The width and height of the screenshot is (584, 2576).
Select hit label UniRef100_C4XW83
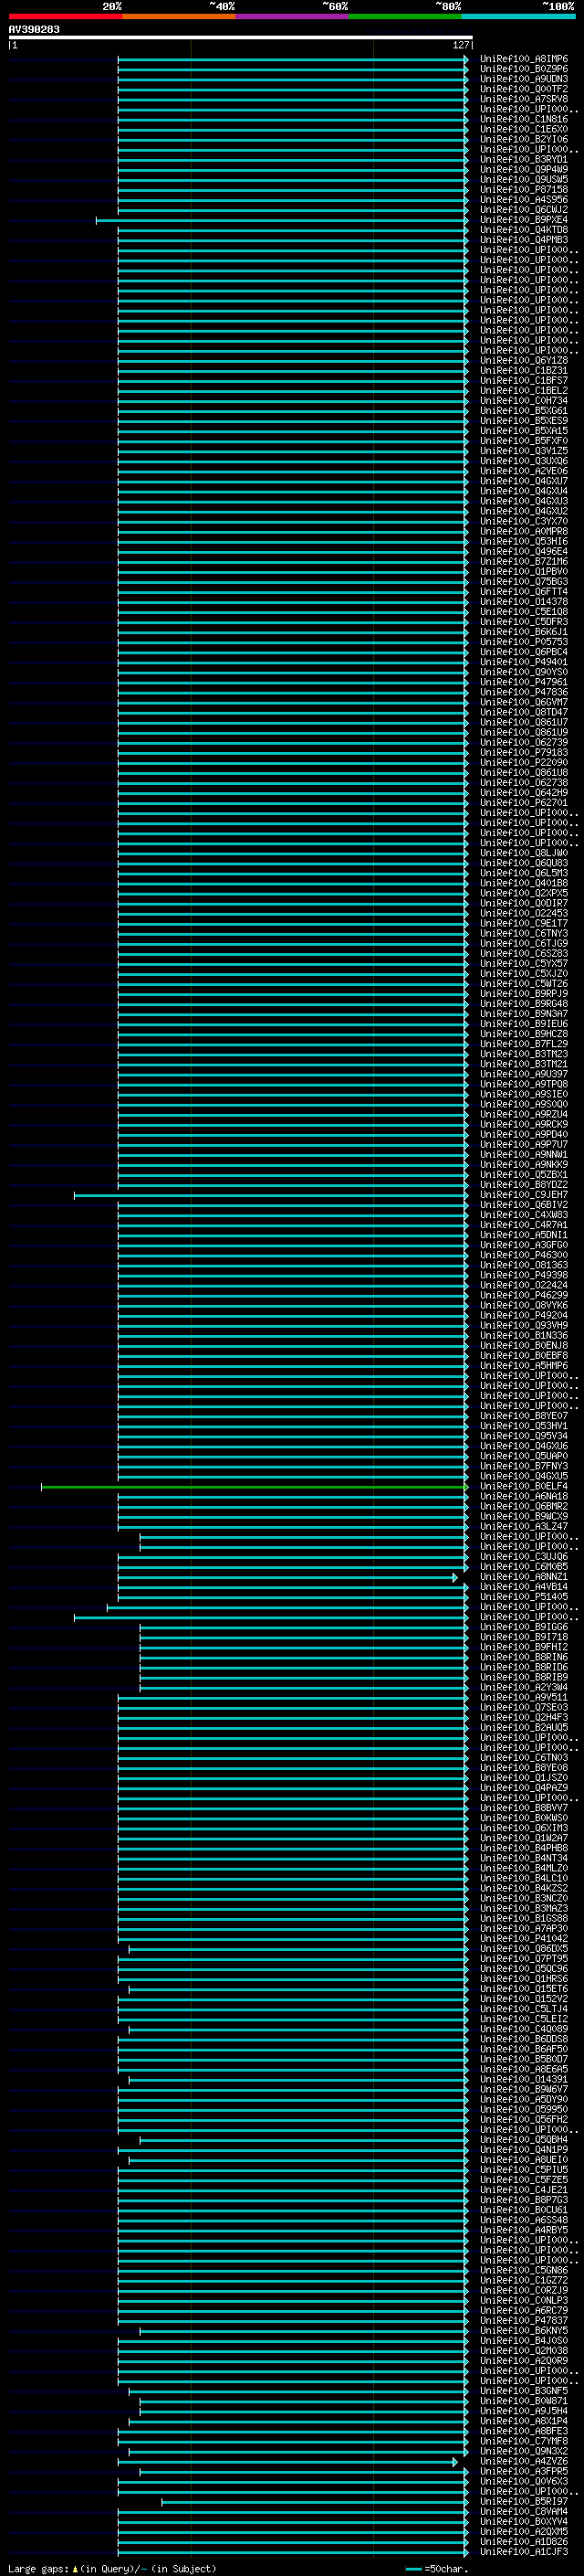pyautogui.click(x=523, y=1215)
